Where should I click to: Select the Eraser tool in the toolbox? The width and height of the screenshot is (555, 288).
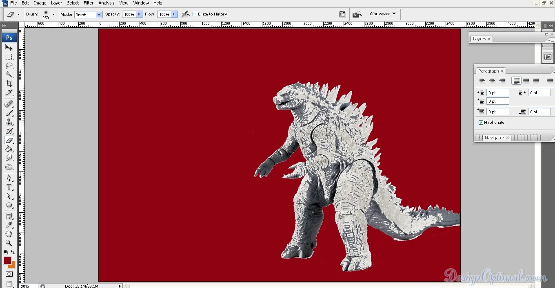[9, 140]
